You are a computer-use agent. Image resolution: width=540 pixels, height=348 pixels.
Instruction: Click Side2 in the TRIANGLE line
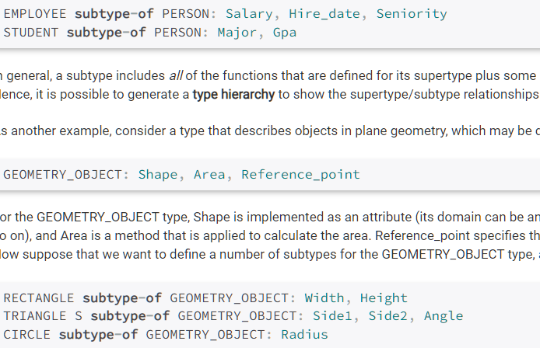point(387,316)
